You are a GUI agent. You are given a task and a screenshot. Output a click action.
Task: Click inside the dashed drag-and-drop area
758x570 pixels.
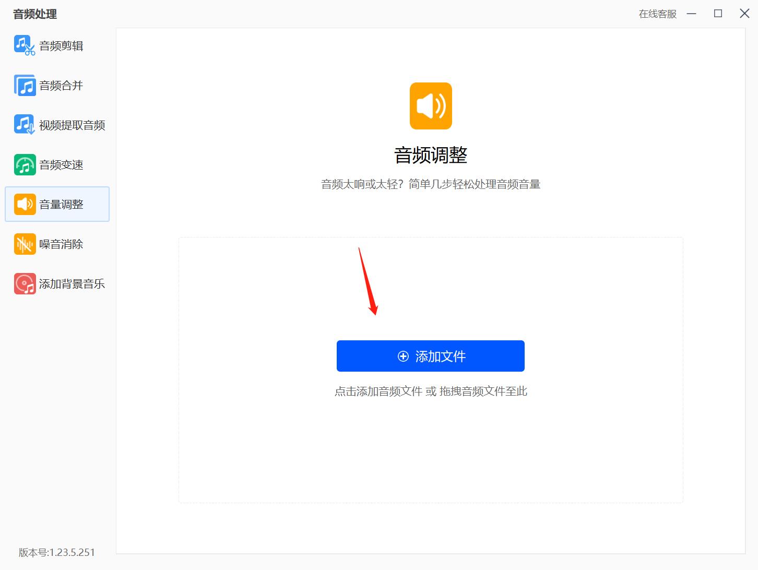(x=431, y=459)
